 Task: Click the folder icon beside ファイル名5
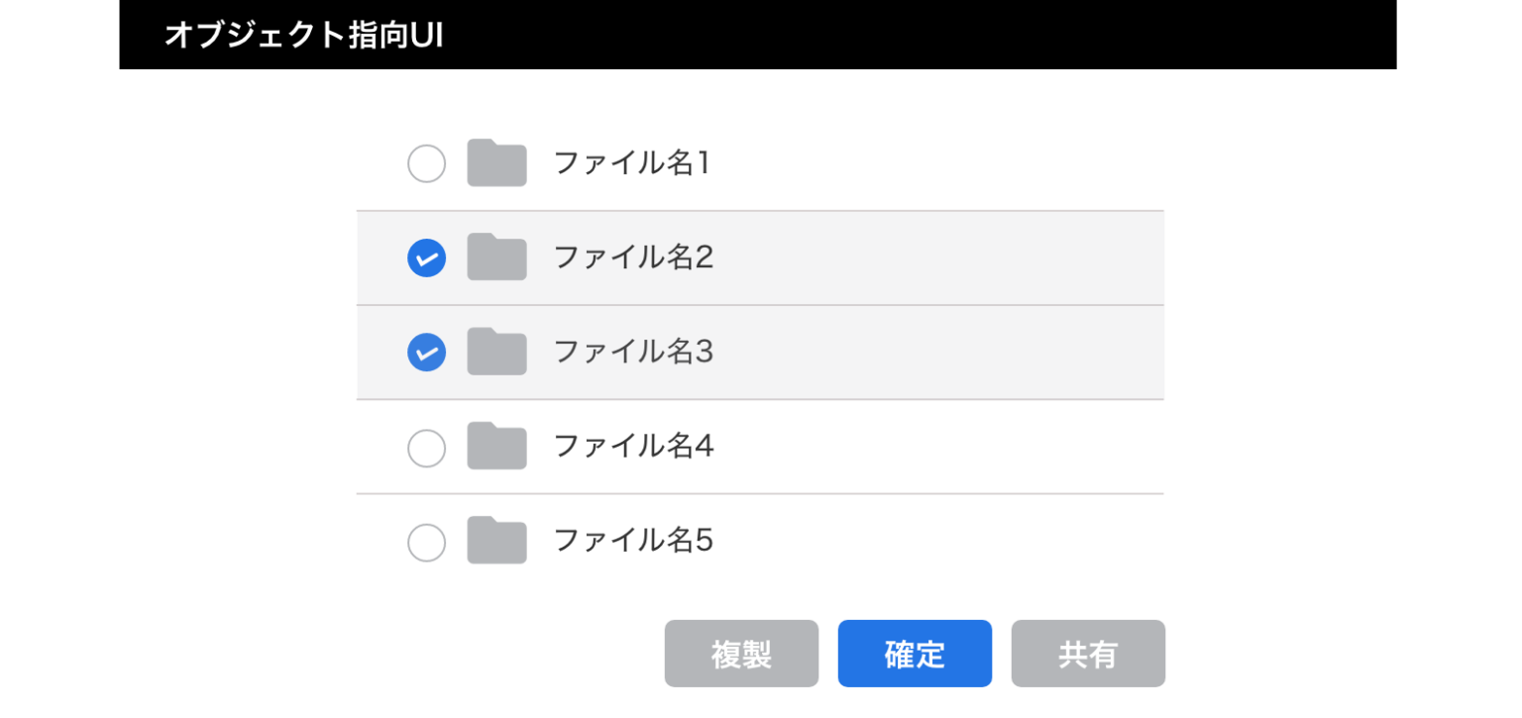coord(496,540)
